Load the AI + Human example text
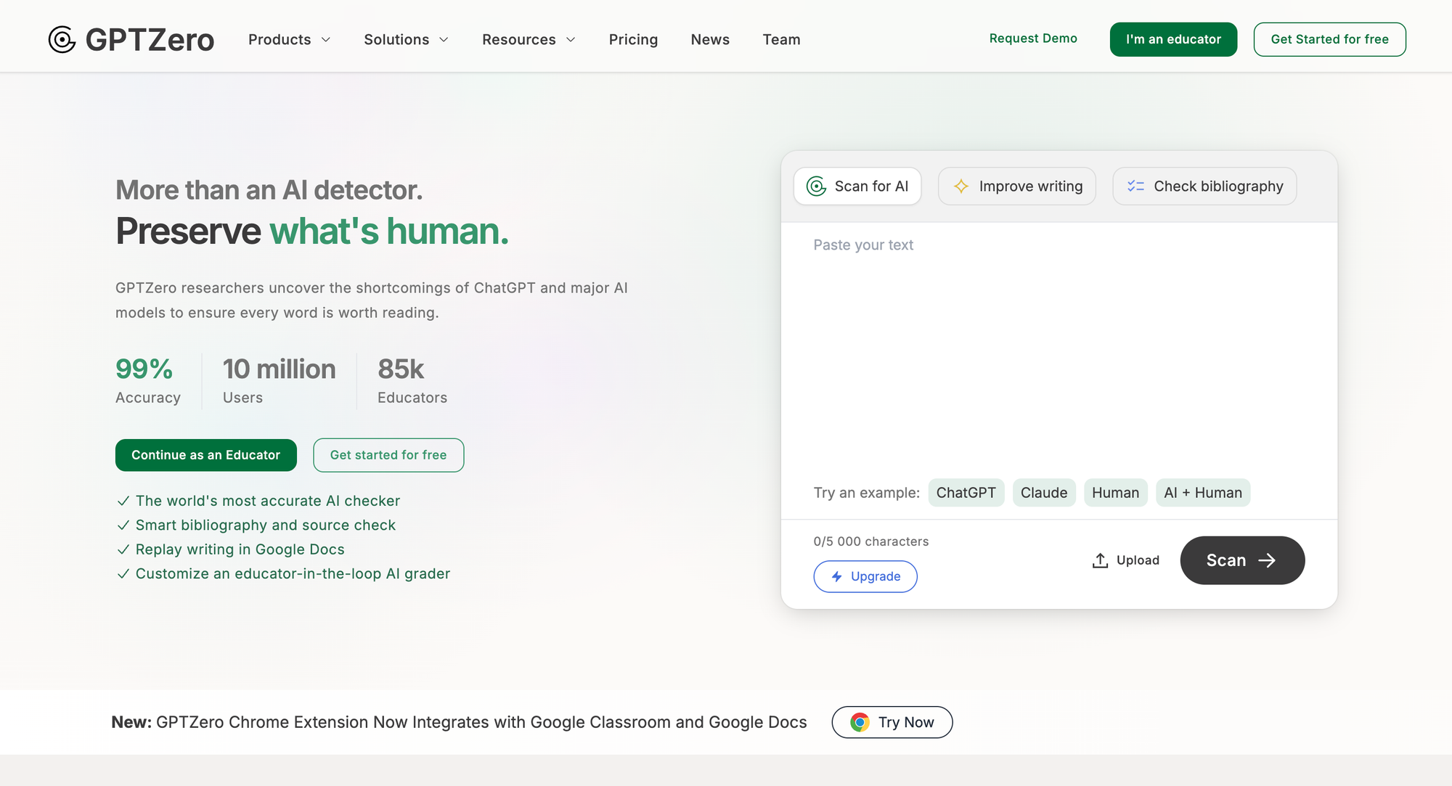1452x786 pixels. coord(1203,493)
